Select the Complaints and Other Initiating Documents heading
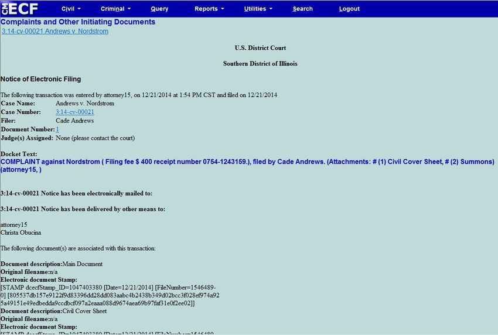 point(78,22)
